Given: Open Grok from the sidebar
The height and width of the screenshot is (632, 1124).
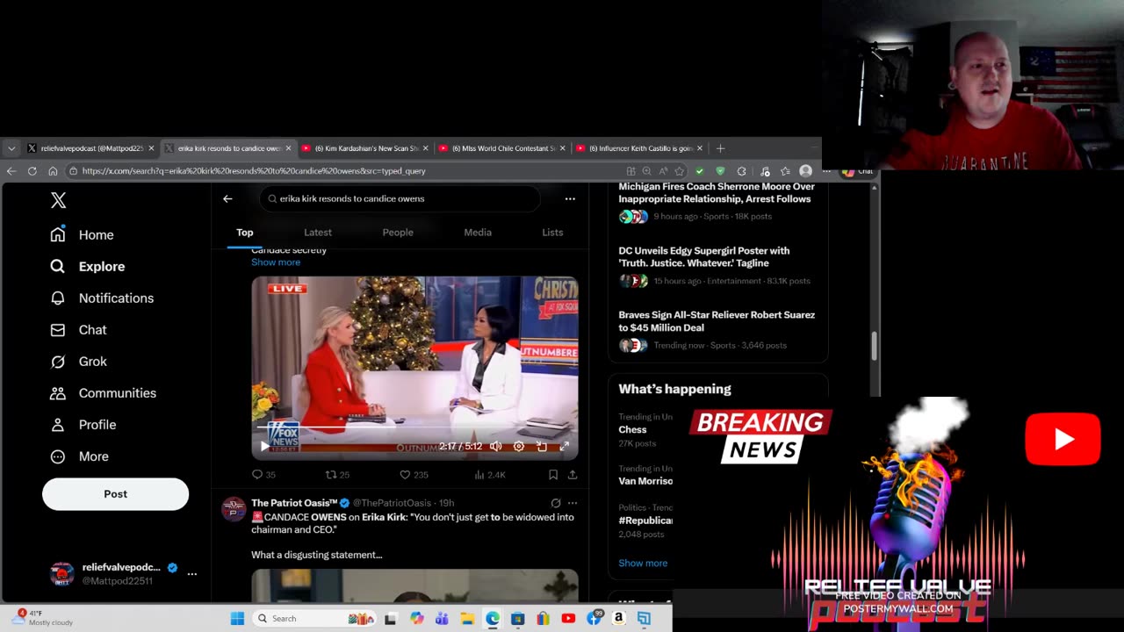Looking at the screenshot, I should tap(78, 361).
